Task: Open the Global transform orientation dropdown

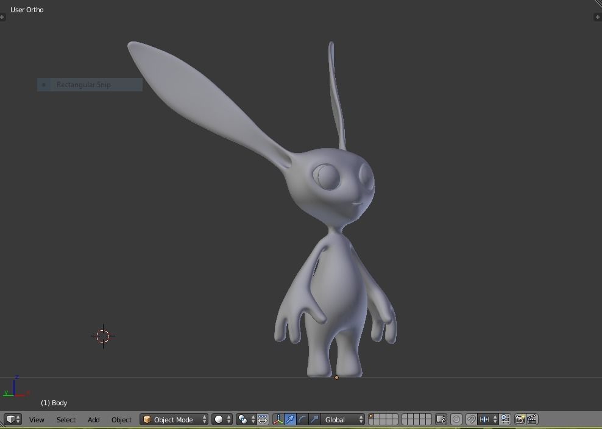Action: pos(343,419)
